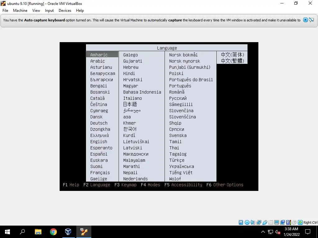Open Windows taskbar search
Screen dimensions: 318x238
(22, 232)
